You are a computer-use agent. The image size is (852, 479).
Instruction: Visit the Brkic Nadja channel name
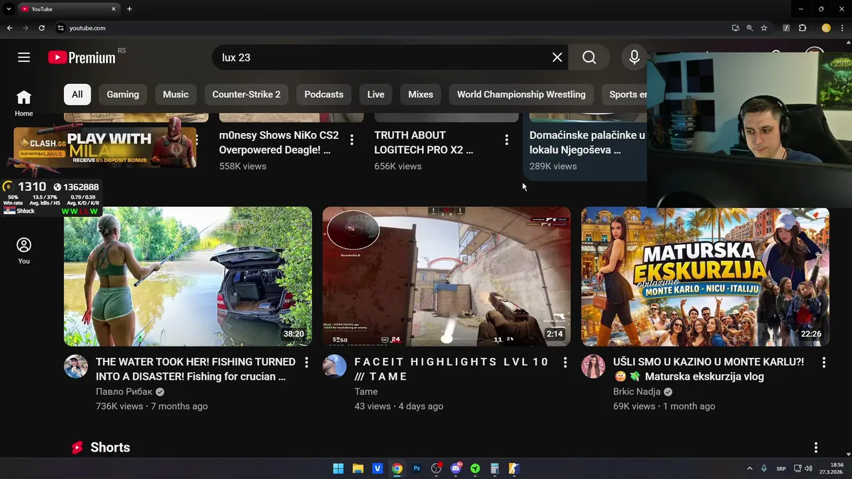tap(636, 392)
